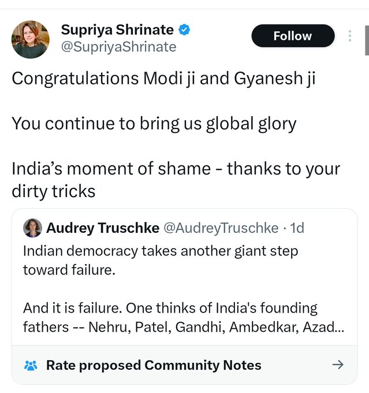Open the @SupriyaShrinate handle link
369x393 pixels.
[118, 47]
